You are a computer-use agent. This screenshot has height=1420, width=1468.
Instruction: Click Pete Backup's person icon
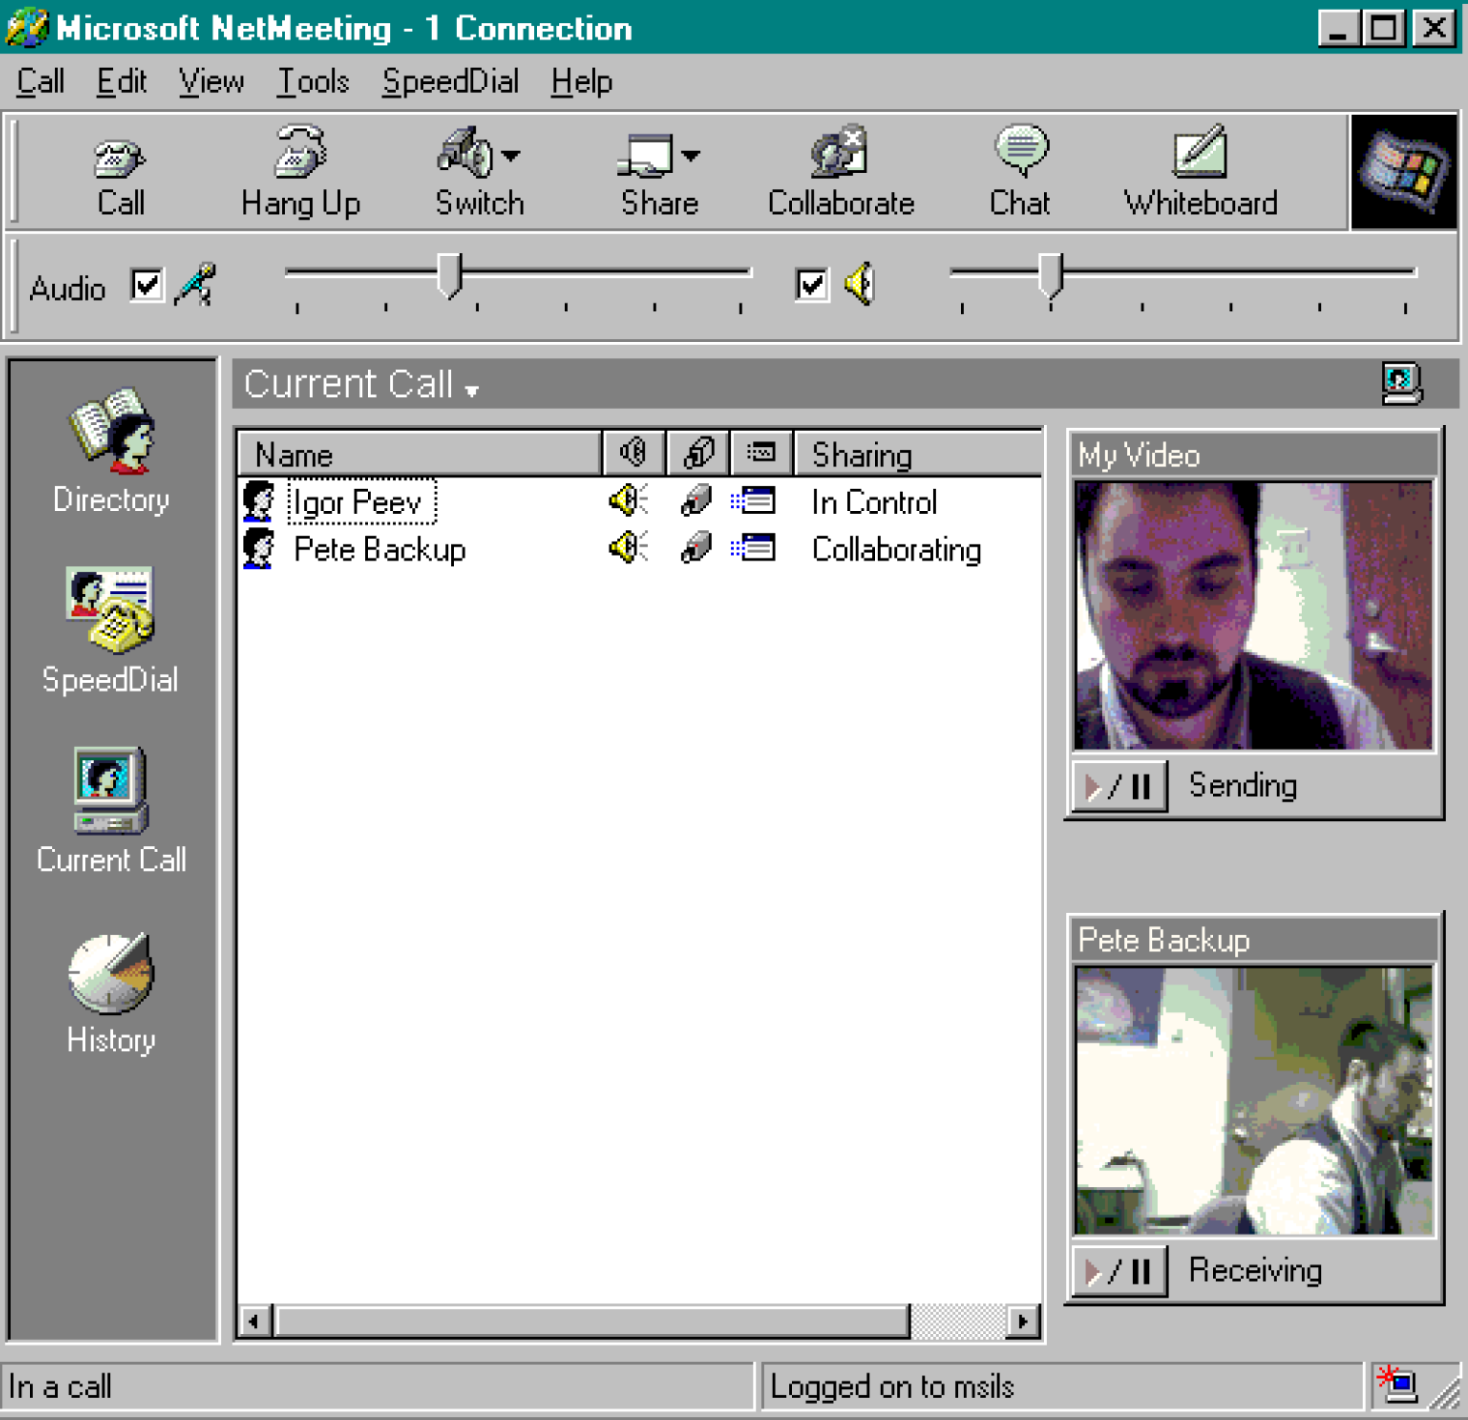pos(259,549)
